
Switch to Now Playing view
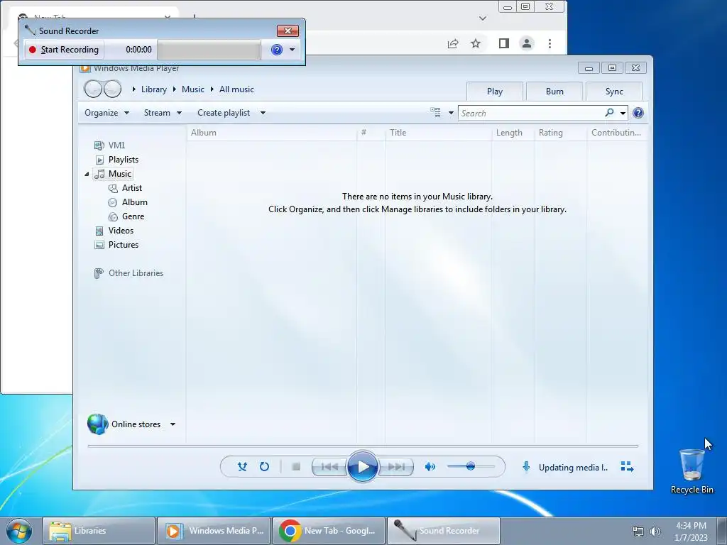tap(627, 467)
